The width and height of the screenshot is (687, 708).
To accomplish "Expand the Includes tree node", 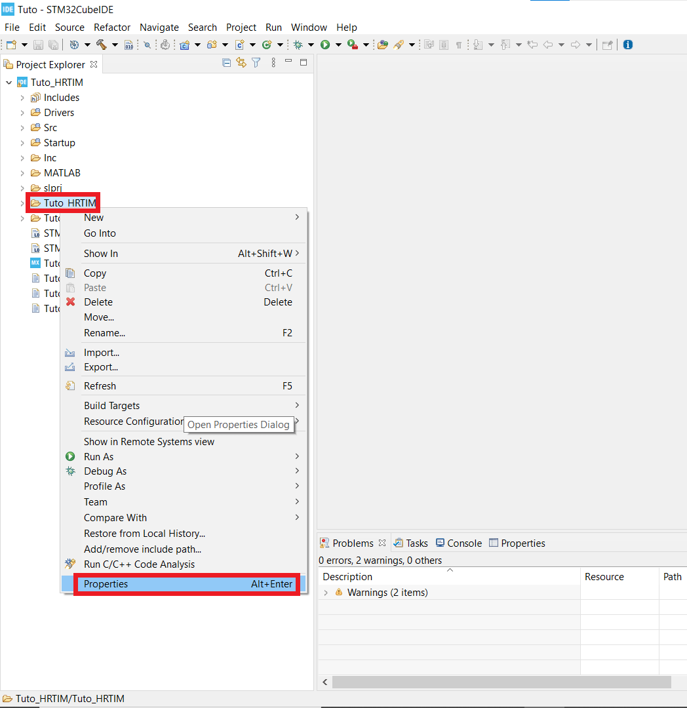I will [x=22, y=98].
